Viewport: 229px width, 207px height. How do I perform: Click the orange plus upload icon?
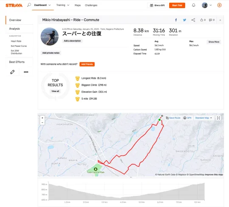click(x=219, y=5)
